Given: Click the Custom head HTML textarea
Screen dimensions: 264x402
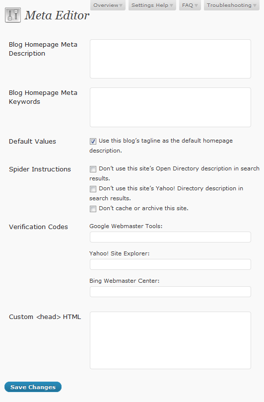Looking at the screenshot, I should coord(170,340).
